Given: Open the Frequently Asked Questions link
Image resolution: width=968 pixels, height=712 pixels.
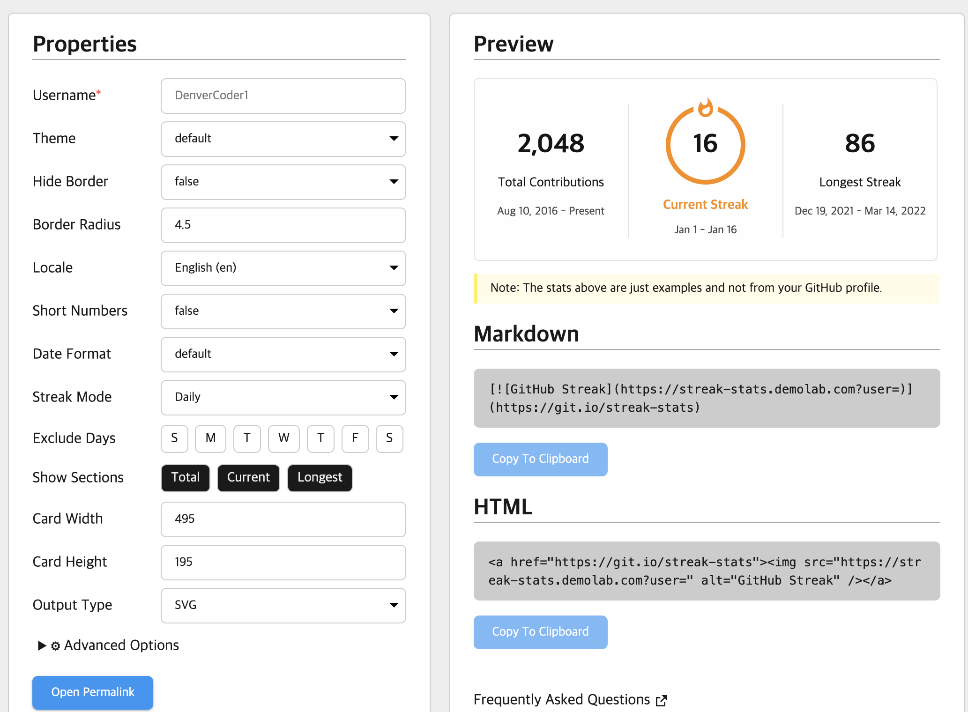Looking at the screenshot, I should (561, 700).
